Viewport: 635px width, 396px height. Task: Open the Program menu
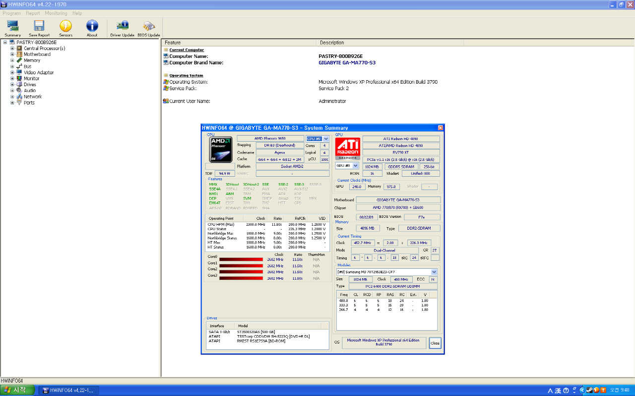coord(11,13)
